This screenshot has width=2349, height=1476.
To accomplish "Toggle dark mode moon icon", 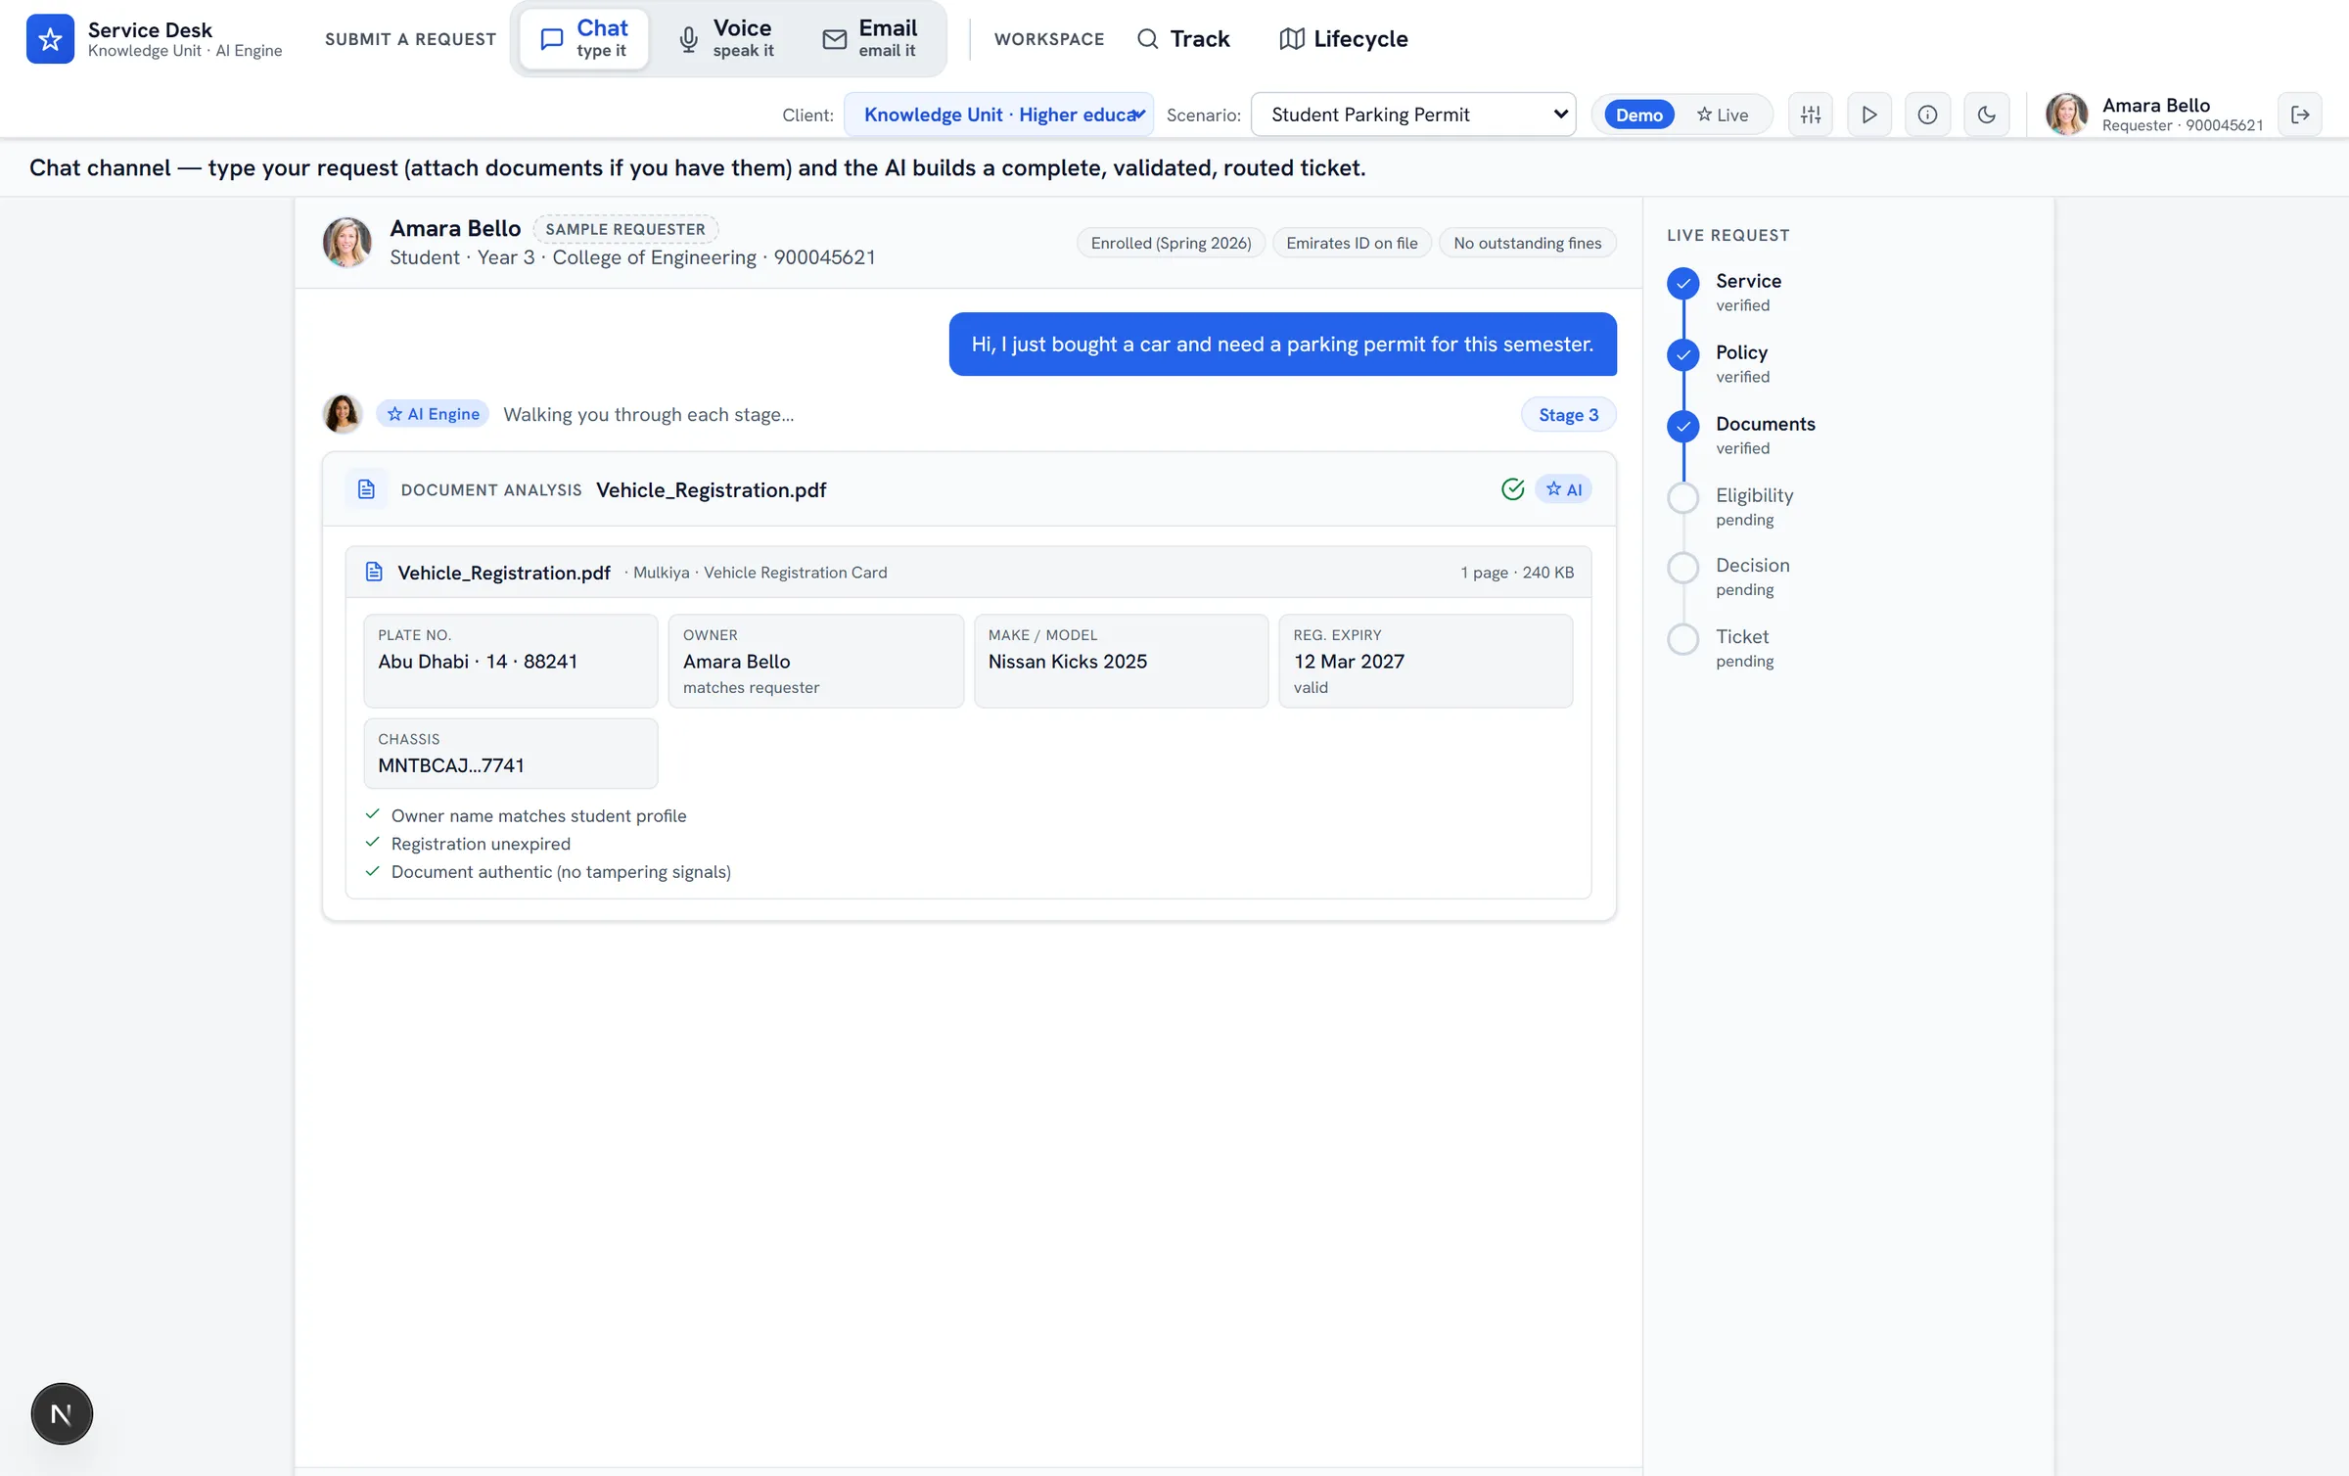I will coord(1987,115).
